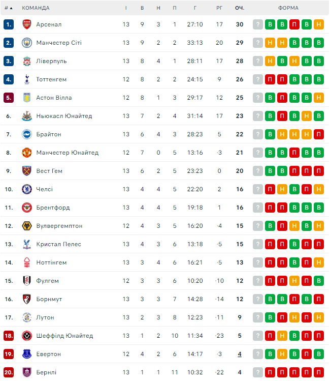Image resolution: width=330 pixels, height=381 pixels.
Task: Click the Chelsea club crest icon
Action: (27, 189)
